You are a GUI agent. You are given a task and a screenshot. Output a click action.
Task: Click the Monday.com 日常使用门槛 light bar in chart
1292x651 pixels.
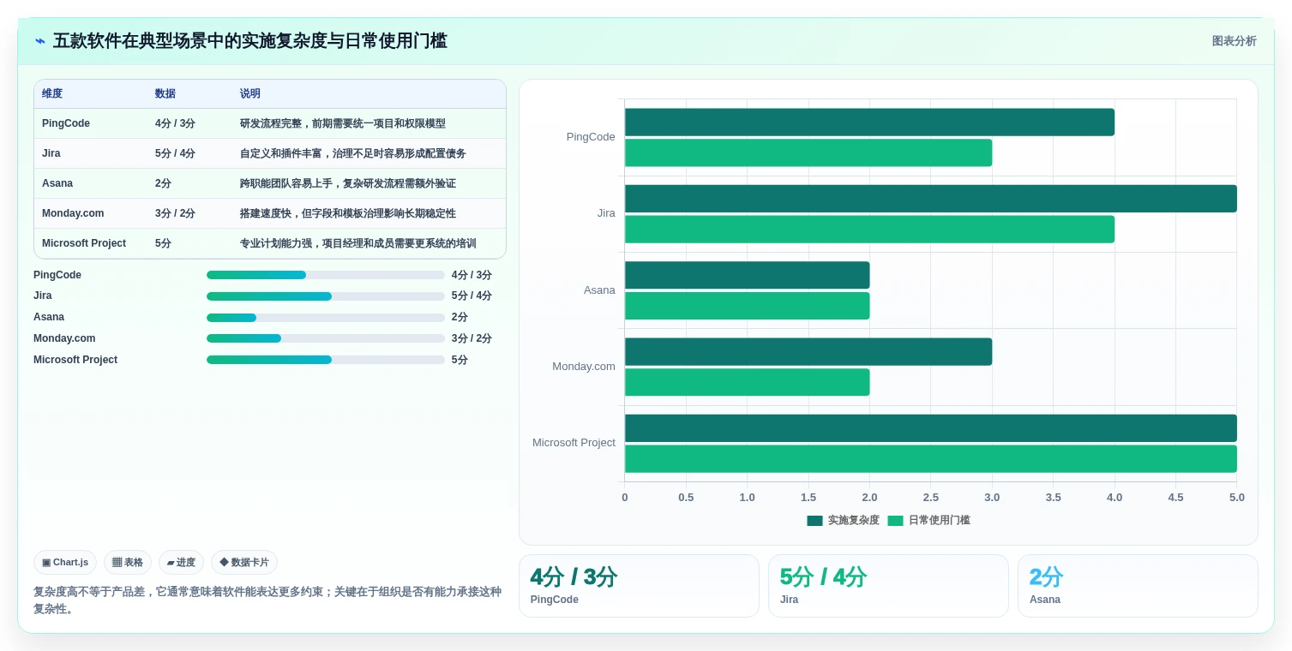(x=747, y=382)
